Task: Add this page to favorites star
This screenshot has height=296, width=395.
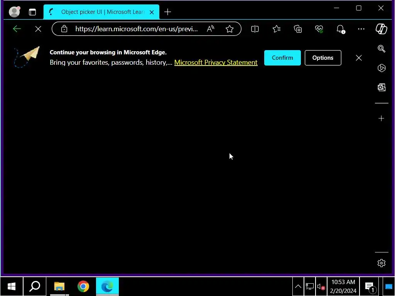Action: pos(230,29)
